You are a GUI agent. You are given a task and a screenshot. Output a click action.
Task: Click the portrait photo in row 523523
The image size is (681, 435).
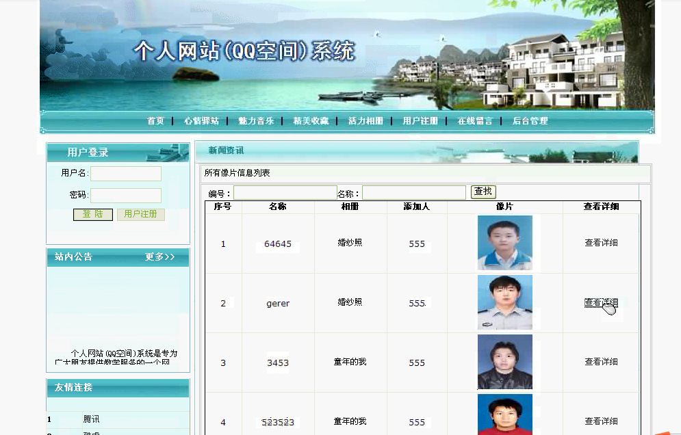tap(504, 414)
